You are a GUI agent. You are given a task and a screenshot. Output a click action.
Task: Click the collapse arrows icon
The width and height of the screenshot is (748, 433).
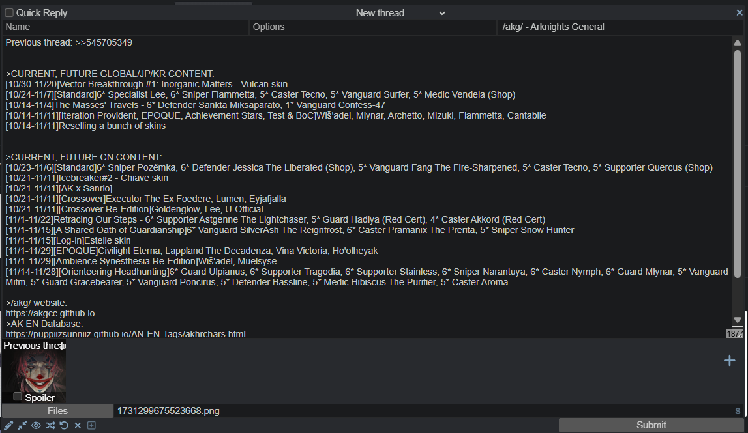(22, 425)
